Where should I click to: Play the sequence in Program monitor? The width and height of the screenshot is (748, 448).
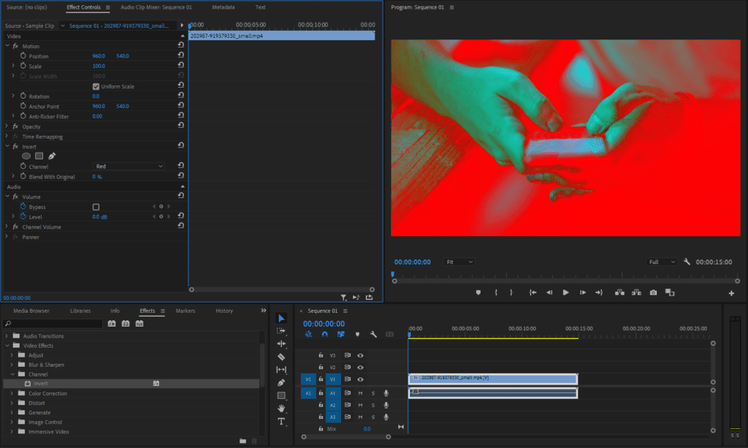(x=566, y=292)
